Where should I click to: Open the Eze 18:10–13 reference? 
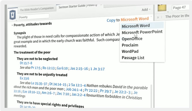click(x=31, y=92)
